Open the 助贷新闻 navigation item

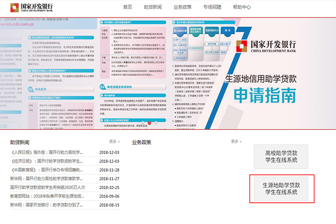coord(153,7)
